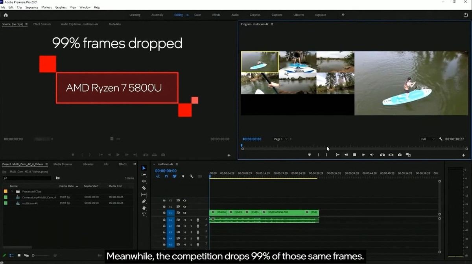Open playback resolution Full dropdown
The image size is (472, 264).
[x=428, y=139]
